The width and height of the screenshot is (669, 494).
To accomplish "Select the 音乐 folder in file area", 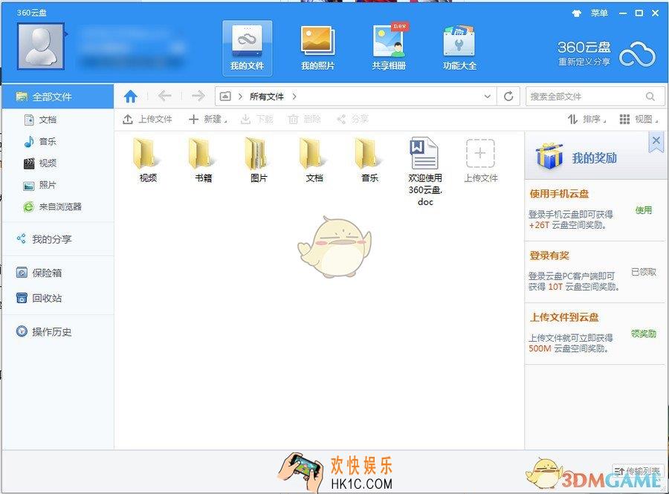I will tap(369, 160).
